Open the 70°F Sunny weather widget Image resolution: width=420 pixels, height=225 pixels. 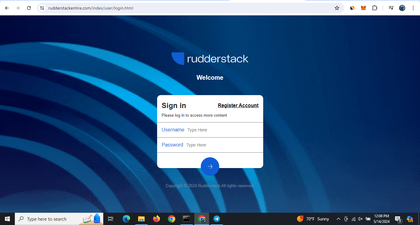click(x=313, y=219)
